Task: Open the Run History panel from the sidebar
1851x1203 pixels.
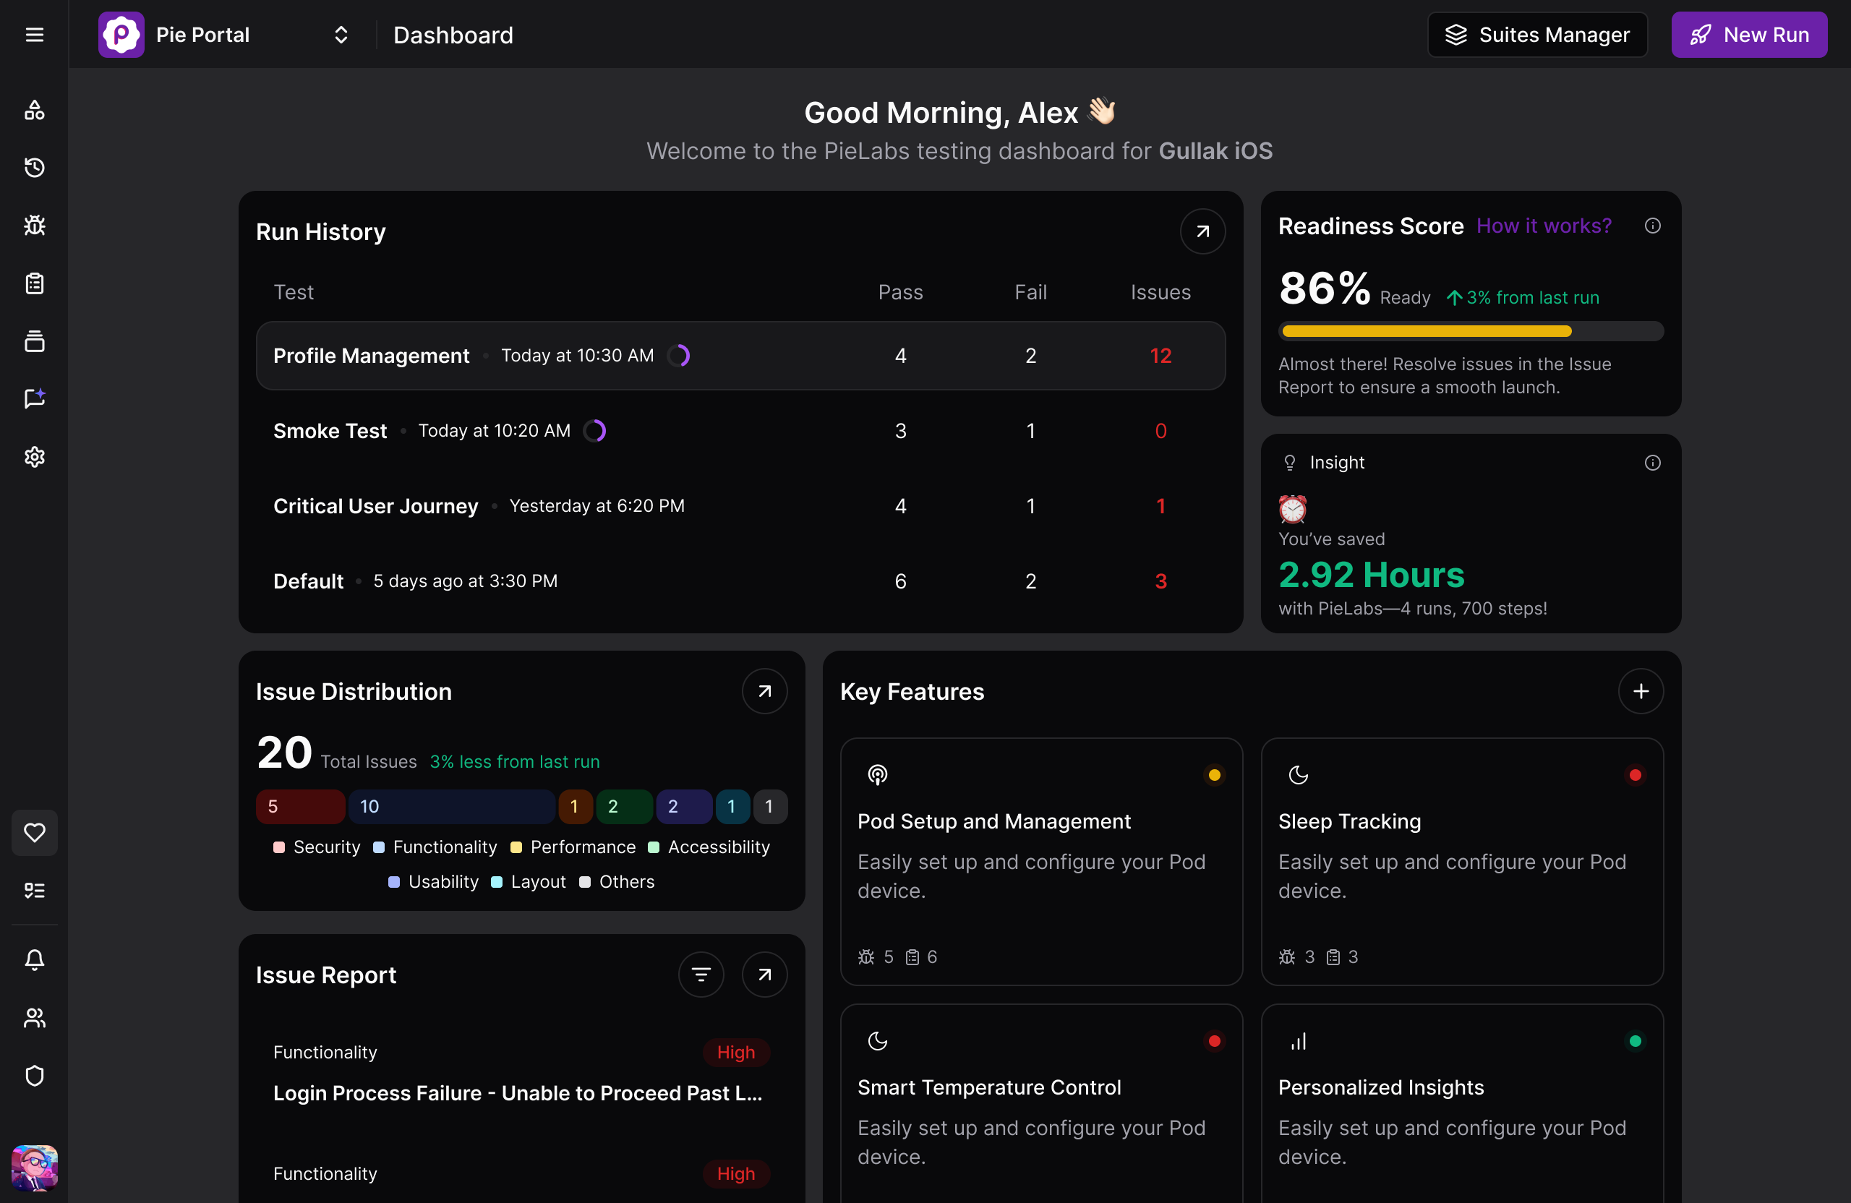Action: pyautogui.click(x=34, y=167)
